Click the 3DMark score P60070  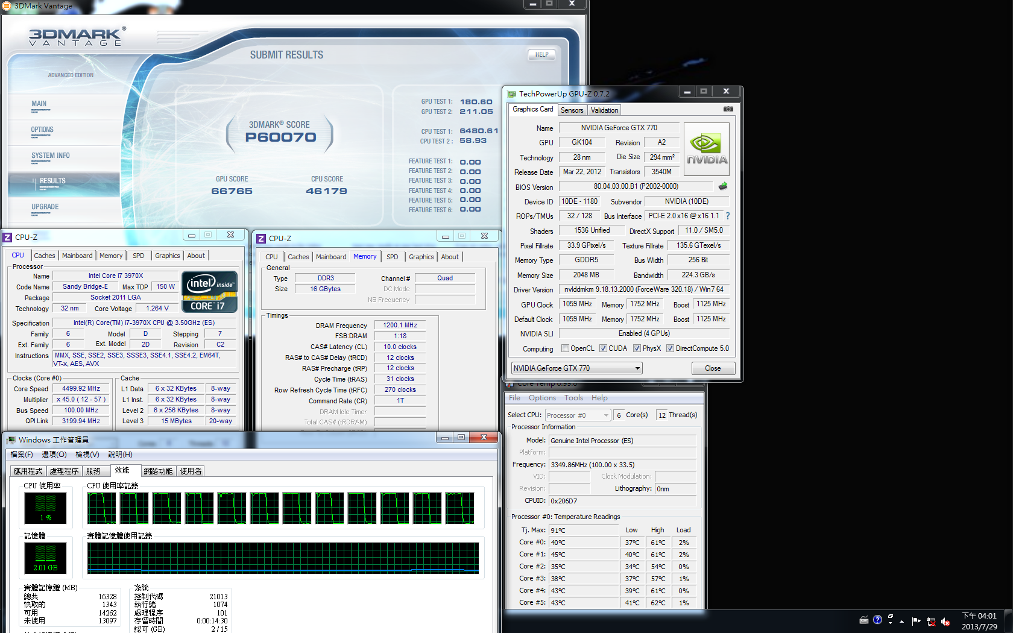pos(280,137)
